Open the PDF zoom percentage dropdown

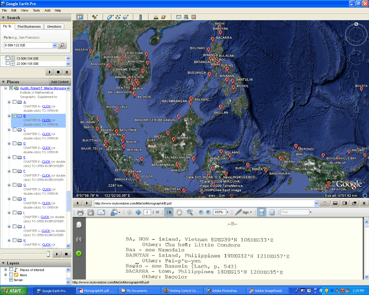pos(227,212)
